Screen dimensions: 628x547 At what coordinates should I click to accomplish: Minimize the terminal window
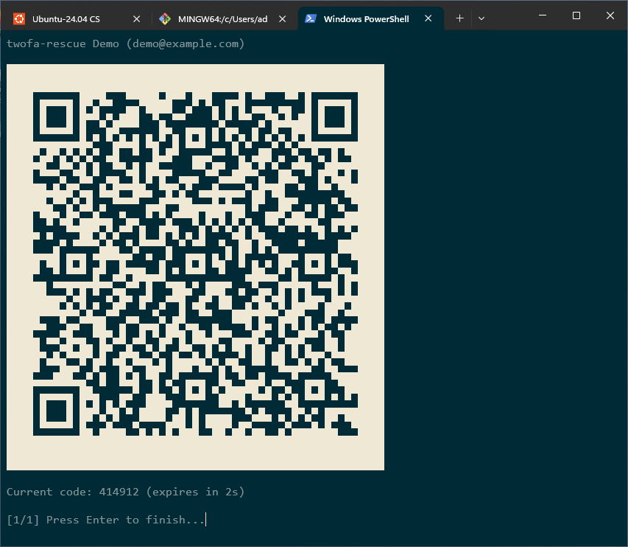coord(543,15)
